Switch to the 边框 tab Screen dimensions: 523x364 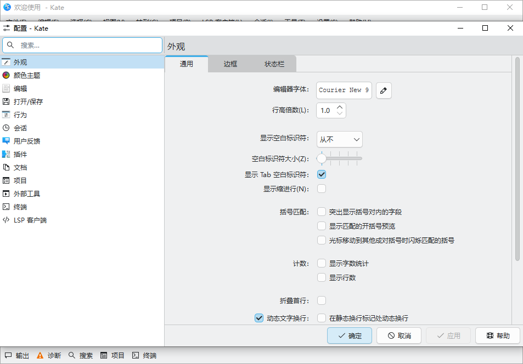230,64
